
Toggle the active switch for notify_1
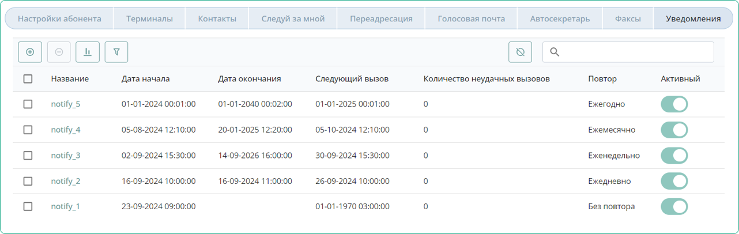[674, 206]
